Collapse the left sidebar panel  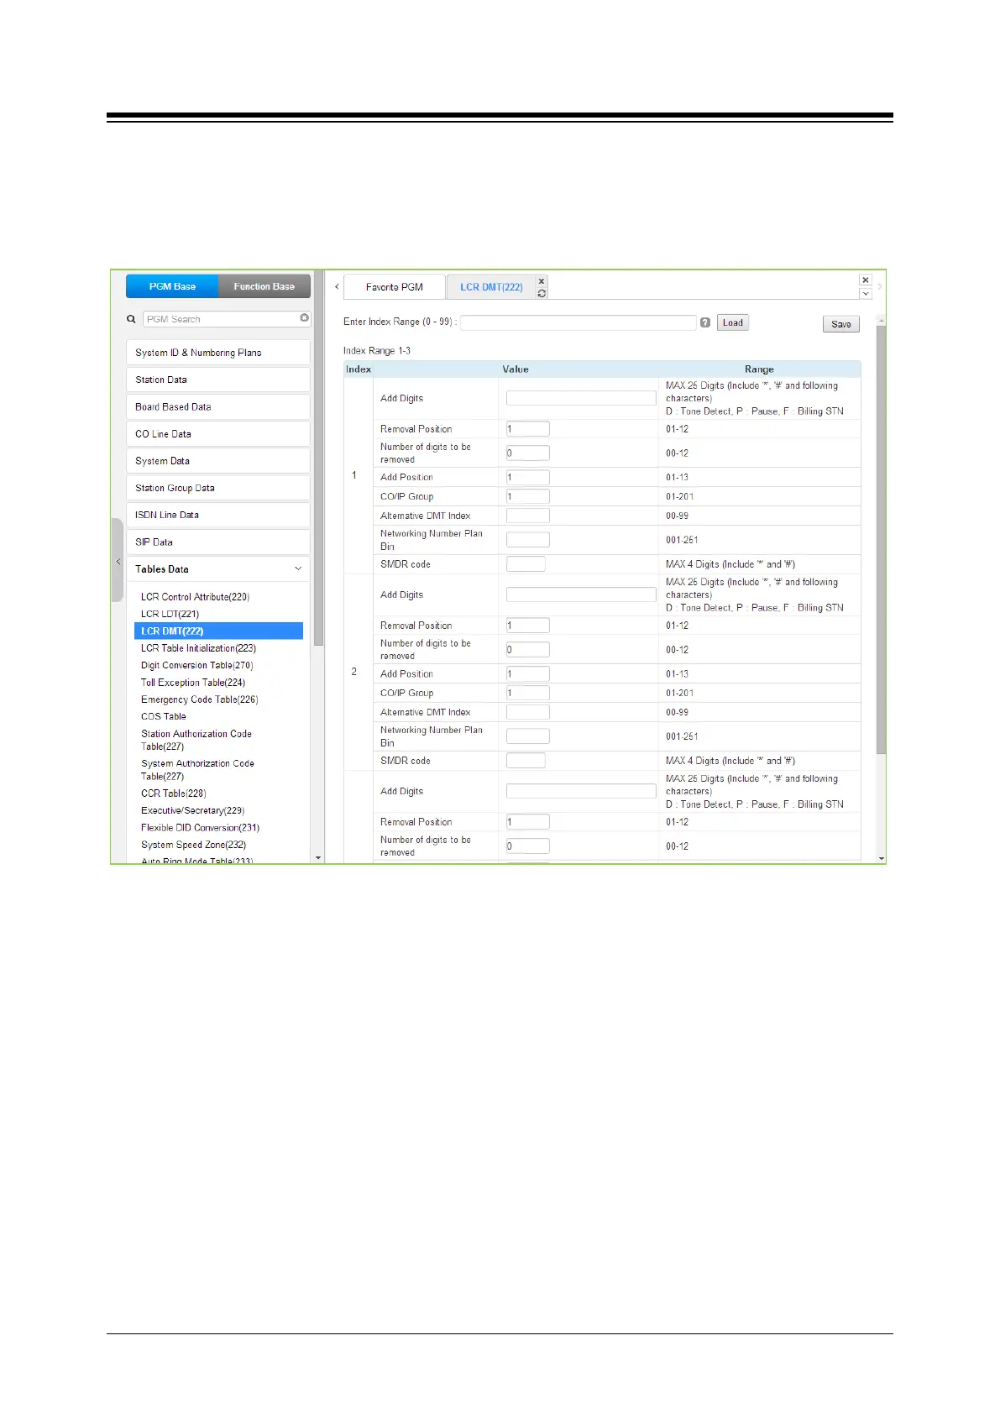tap(118, 561)
